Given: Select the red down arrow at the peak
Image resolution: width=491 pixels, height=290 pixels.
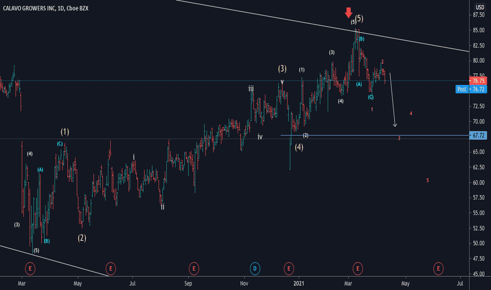Looking at the screenshot, I should (x=349, y=13).
